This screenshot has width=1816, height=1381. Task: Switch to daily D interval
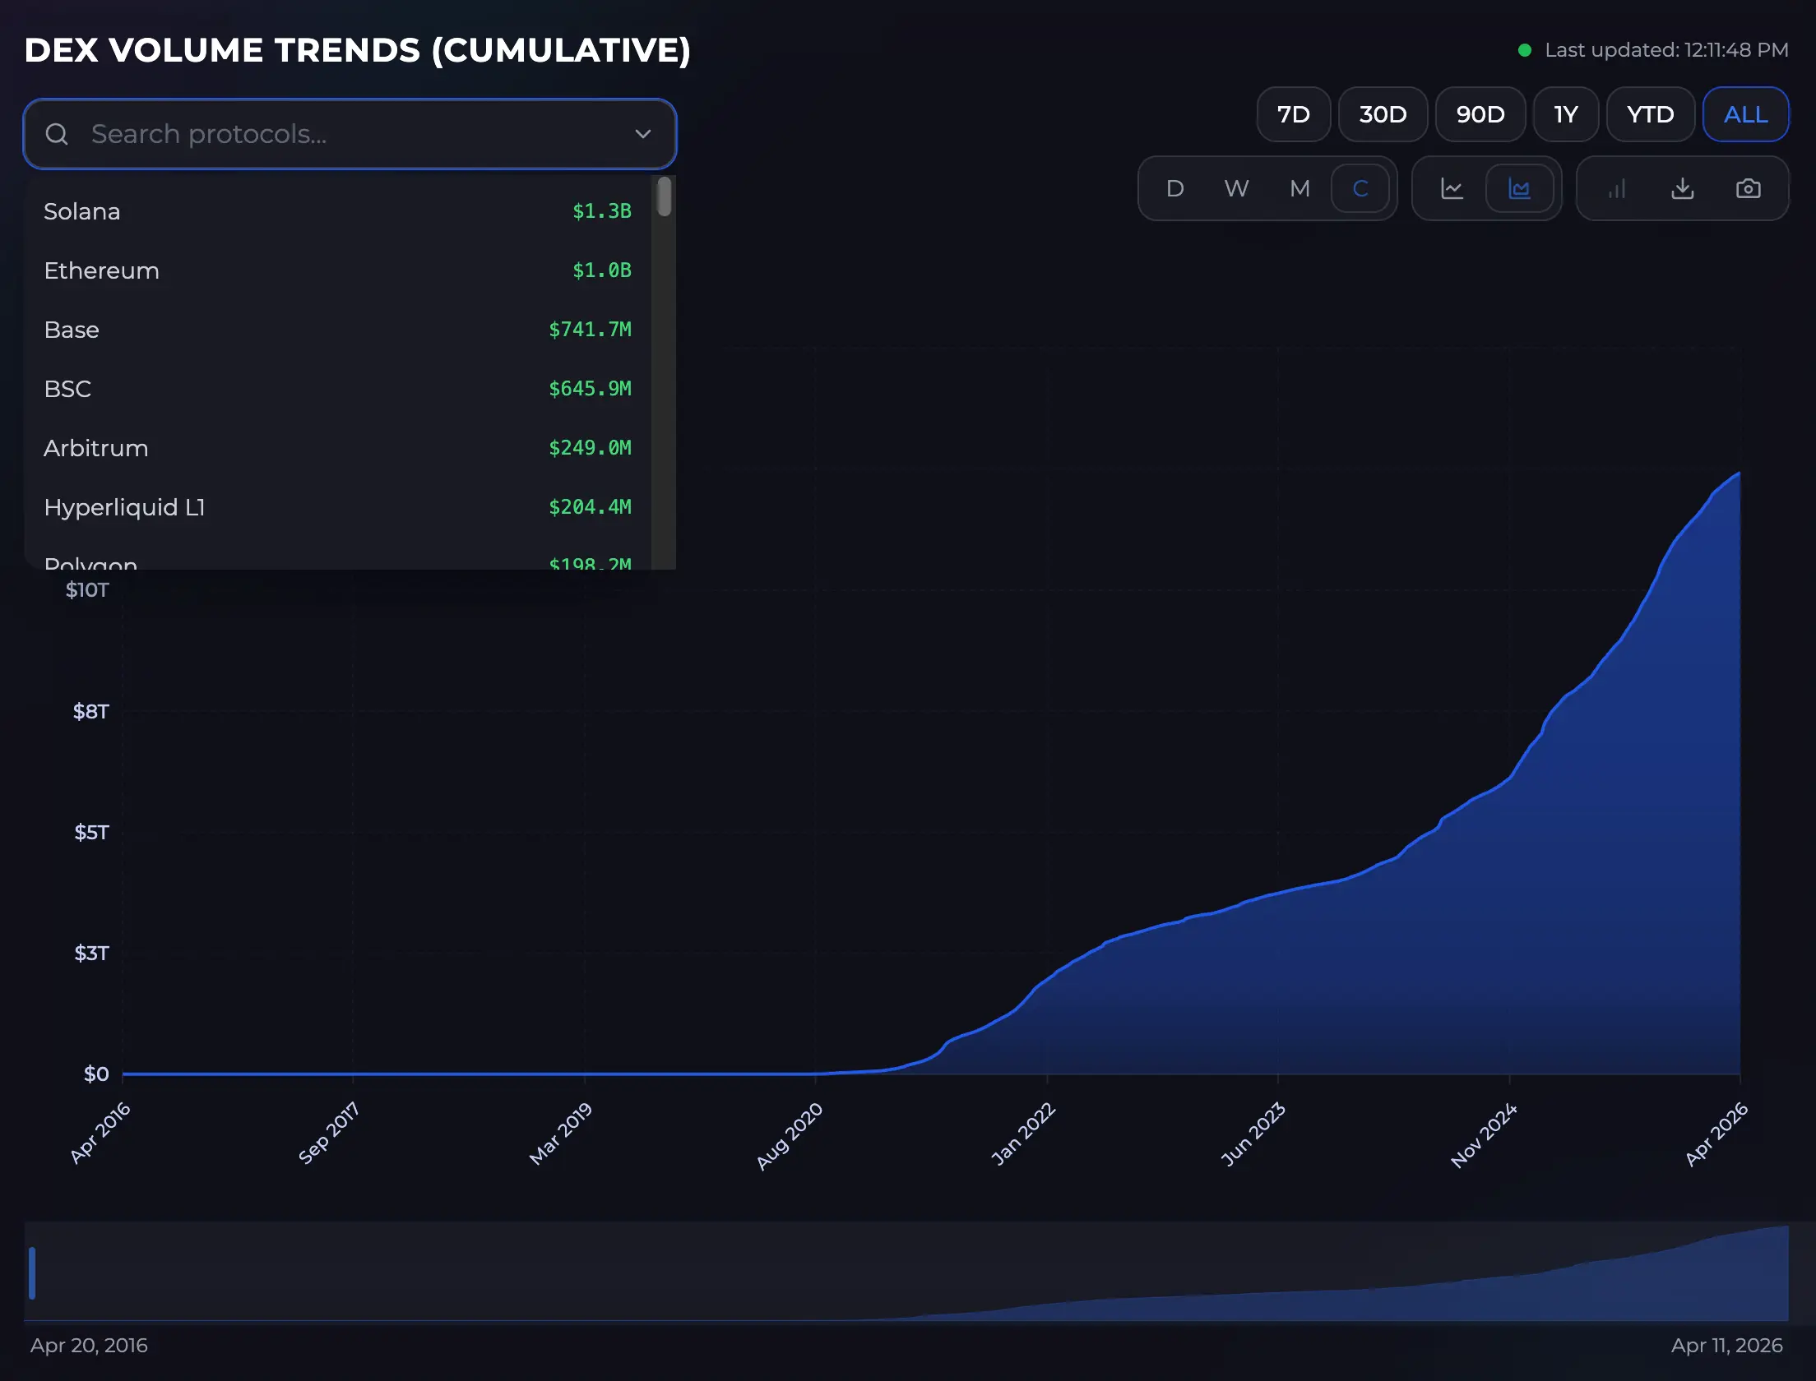(1175, 188)
